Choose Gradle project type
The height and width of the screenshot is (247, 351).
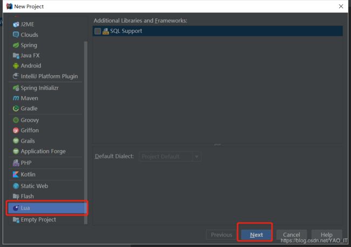pyautogui.click(x=46, y=109)
